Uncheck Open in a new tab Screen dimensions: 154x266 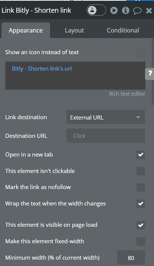tap(141, 155)
